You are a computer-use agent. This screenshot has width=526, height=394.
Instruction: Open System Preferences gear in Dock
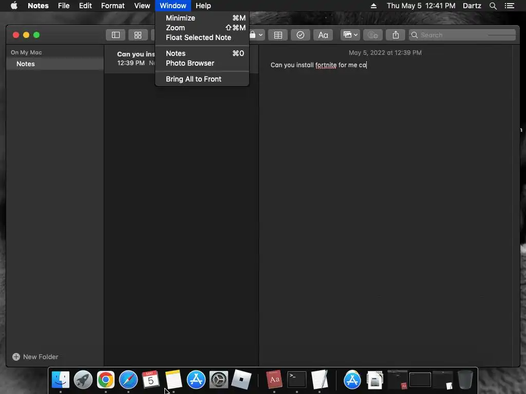coord(218,380)
